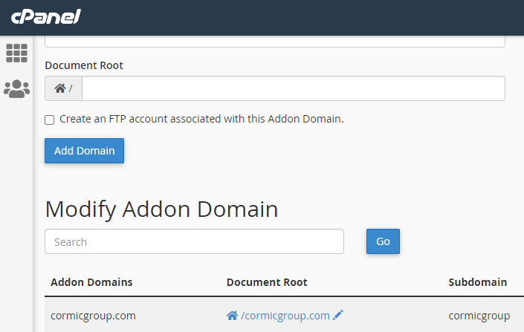Click the pencil icon to edit the document root
The width and height of the screenshot is (524, 332).
(338, 315)
